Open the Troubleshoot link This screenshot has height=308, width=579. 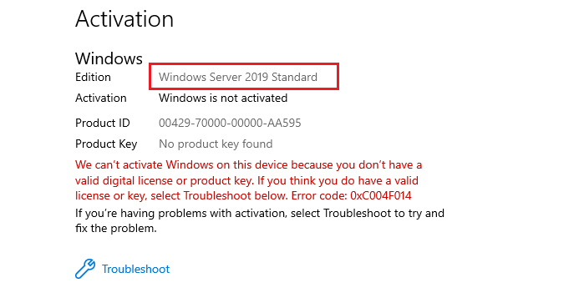pos(135,269)
